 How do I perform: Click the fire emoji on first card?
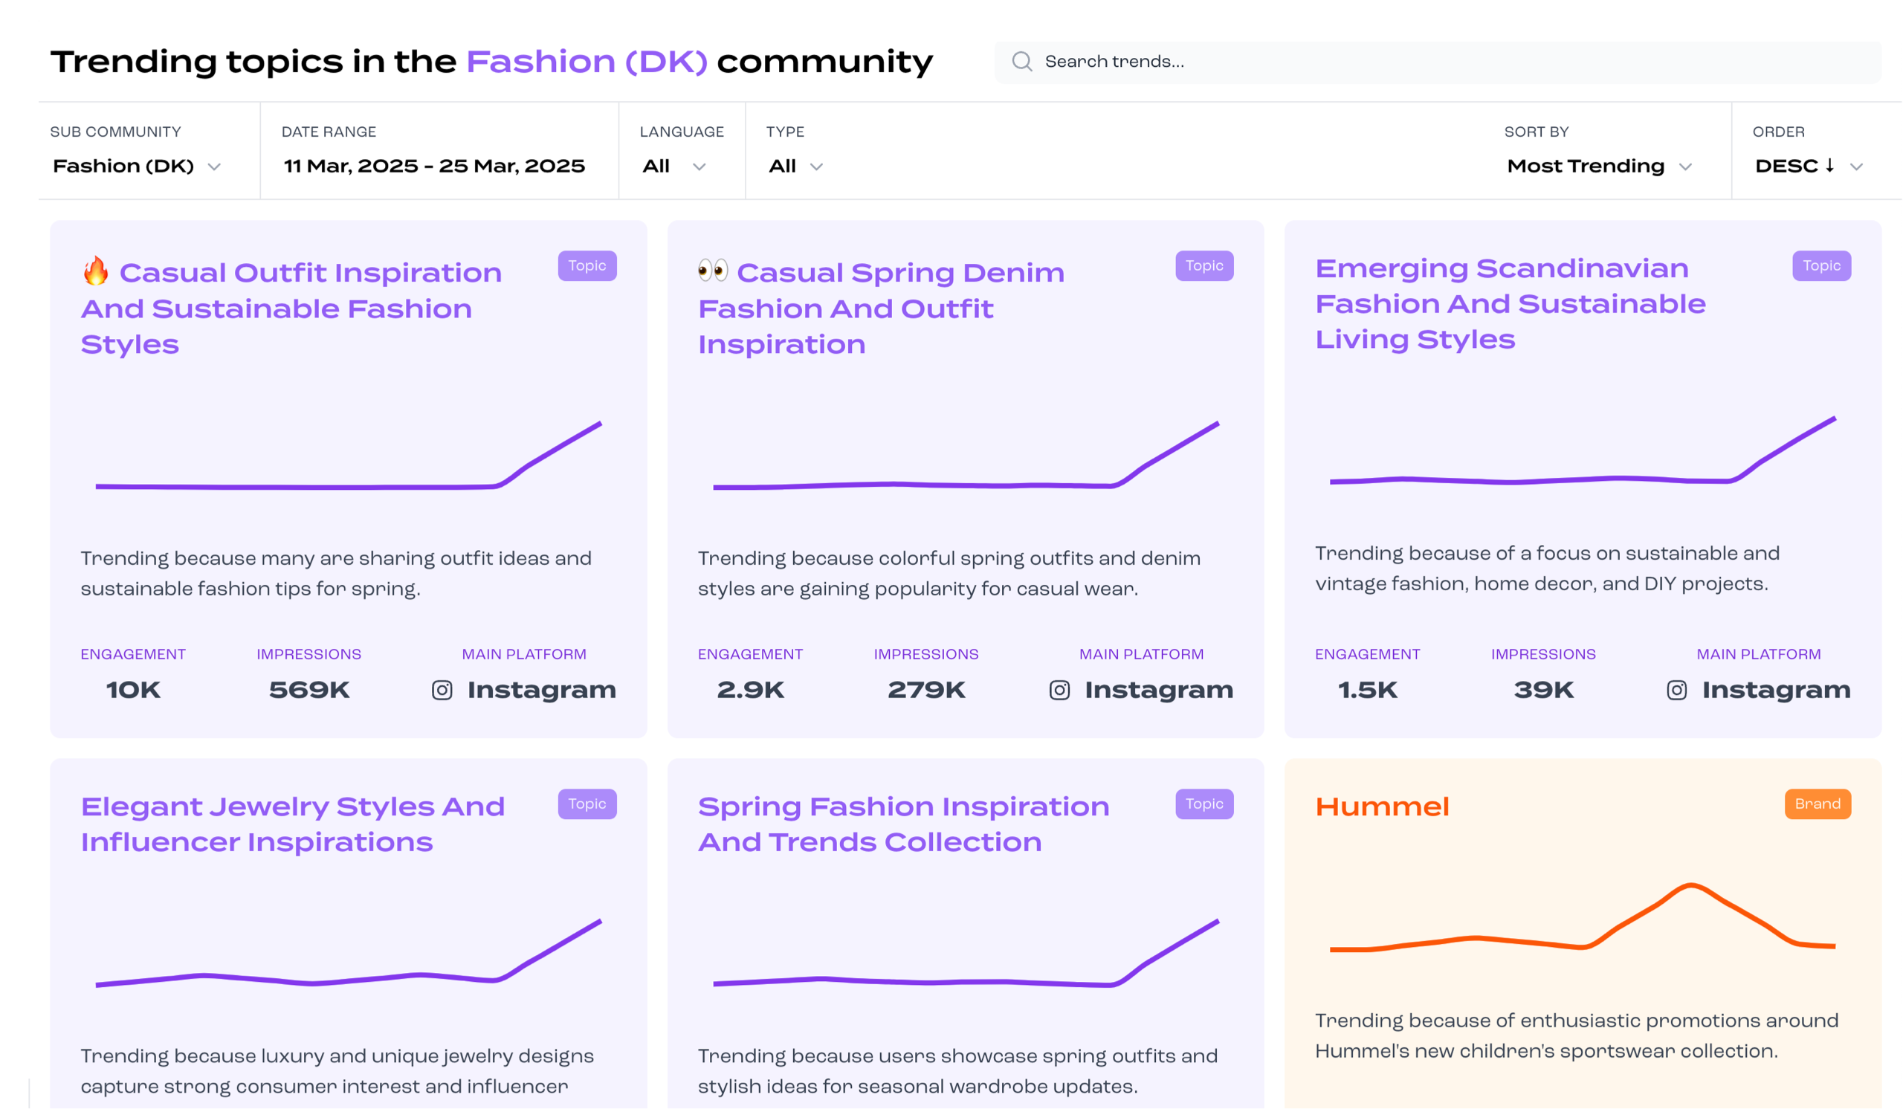[96, 271]
